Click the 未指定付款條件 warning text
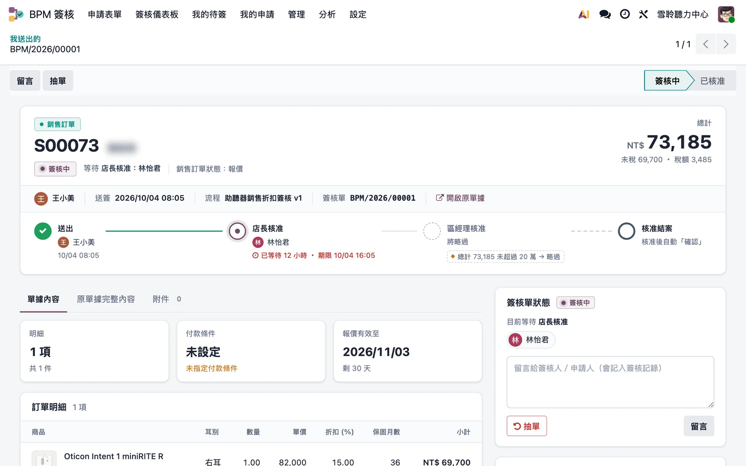The image size is (746, 466). point(212,368)
